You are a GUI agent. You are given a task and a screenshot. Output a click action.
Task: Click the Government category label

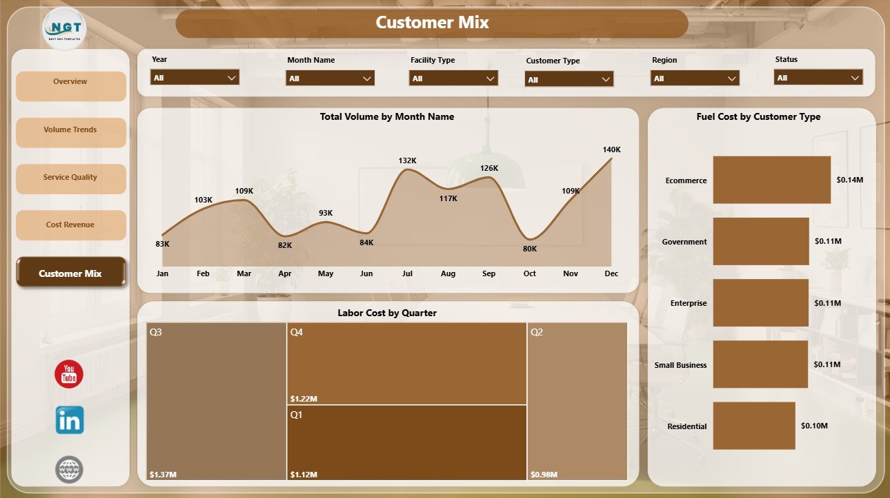click(x=684, y=242)
